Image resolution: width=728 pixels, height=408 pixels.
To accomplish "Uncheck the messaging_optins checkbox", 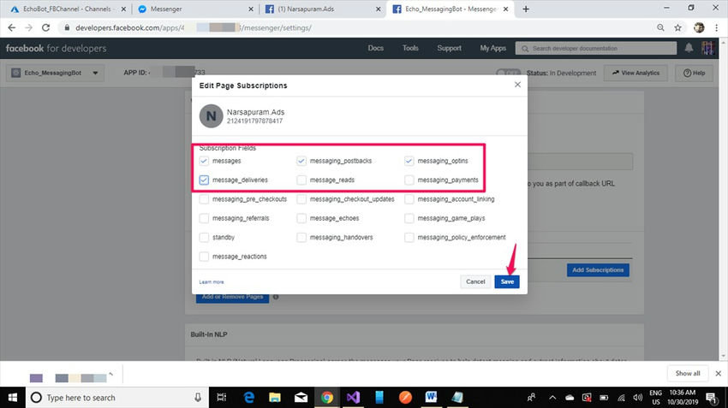I will point(409,161).
